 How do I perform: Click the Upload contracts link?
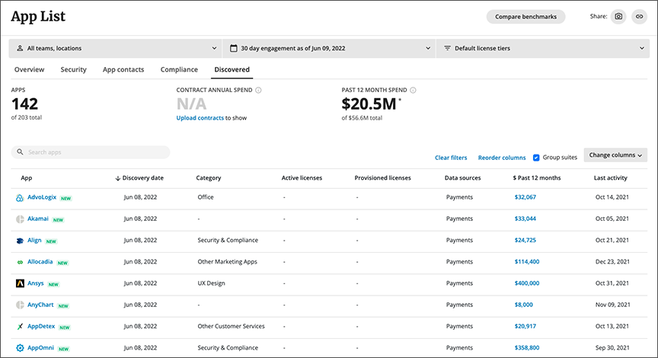click(200, 118)
